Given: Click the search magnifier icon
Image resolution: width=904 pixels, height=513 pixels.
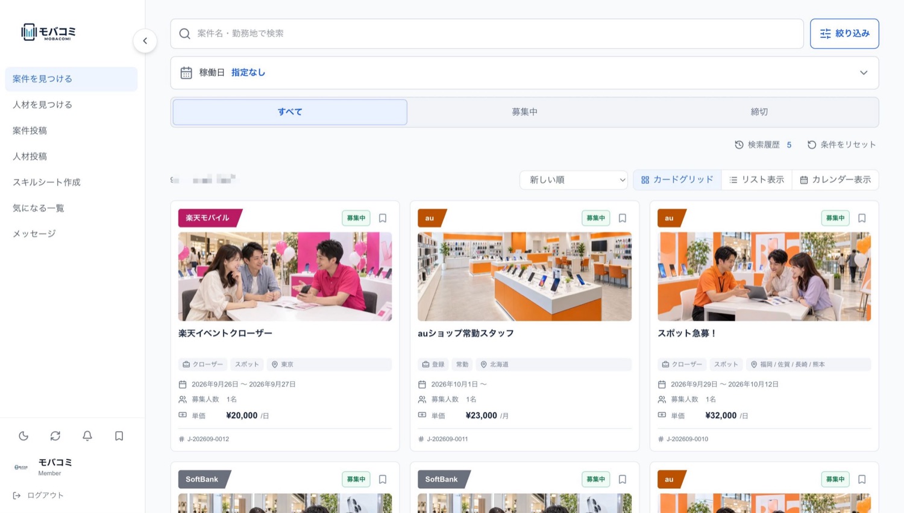Looking at the screenshot, I should coord(185,34).
